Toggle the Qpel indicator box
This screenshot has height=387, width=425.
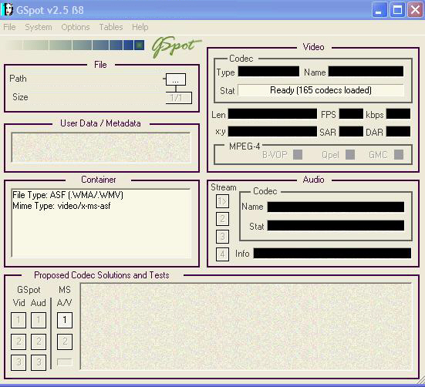pos(350,155)
